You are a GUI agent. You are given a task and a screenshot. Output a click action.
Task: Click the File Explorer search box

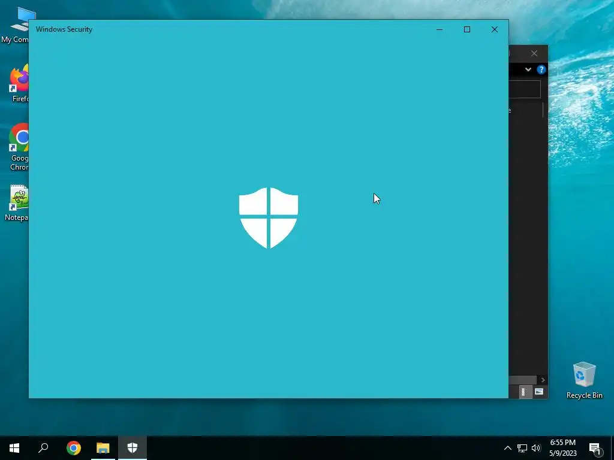click(525, 89)
